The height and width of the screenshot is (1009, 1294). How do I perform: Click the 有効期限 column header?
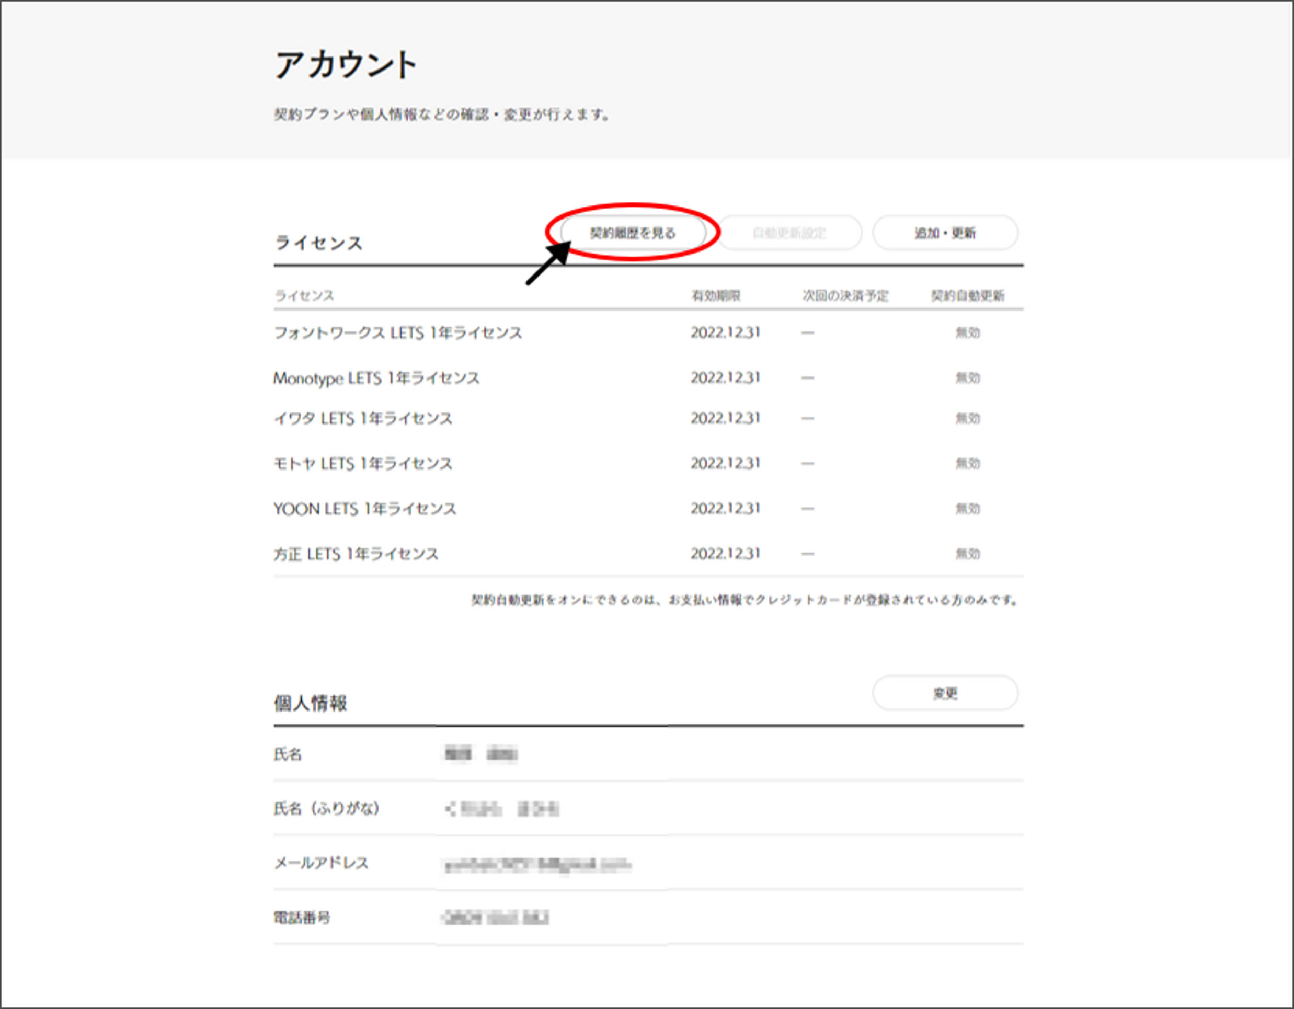(718, 296)
